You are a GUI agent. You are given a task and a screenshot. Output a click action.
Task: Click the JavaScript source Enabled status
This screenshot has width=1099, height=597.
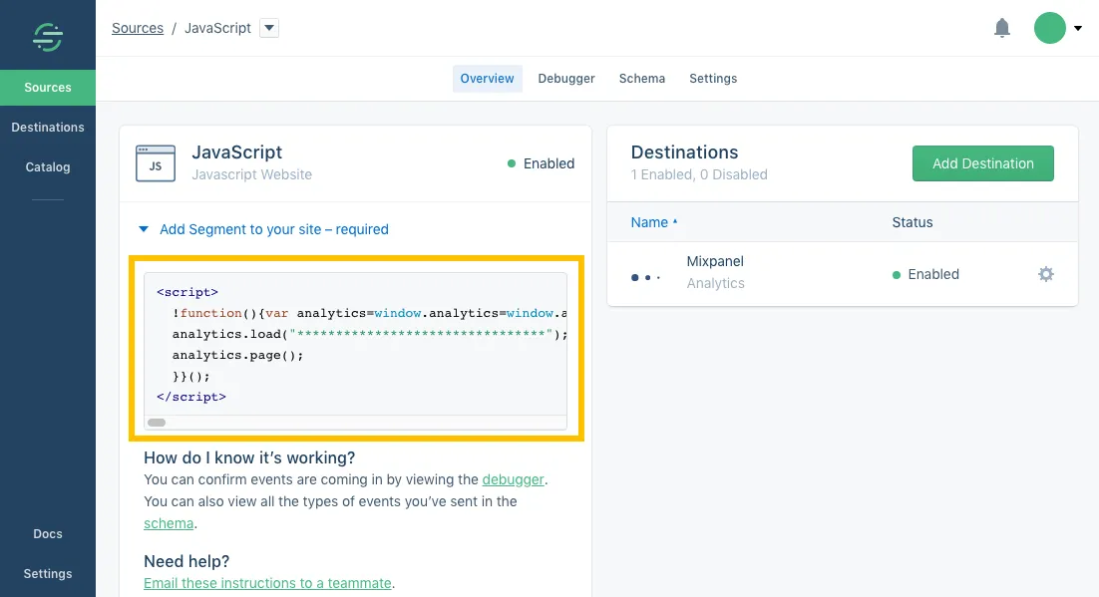click(x=542, y=163)
